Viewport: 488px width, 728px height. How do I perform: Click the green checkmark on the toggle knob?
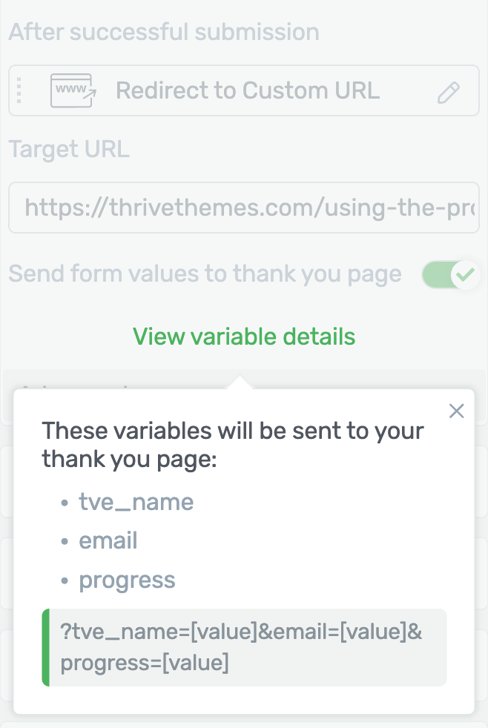[465, 274]
